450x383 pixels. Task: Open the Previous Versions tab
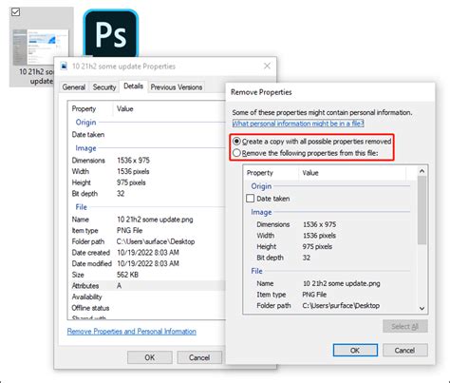(177, 87)
